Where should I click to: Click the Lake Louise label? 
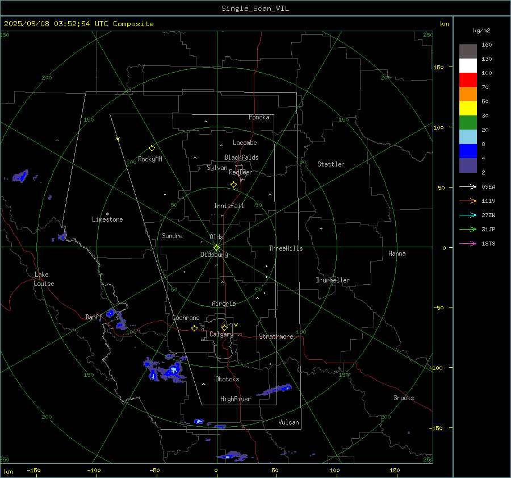[44, 279]
